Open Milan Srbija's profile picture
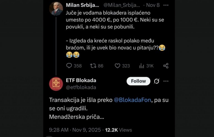 pos(56,8)
